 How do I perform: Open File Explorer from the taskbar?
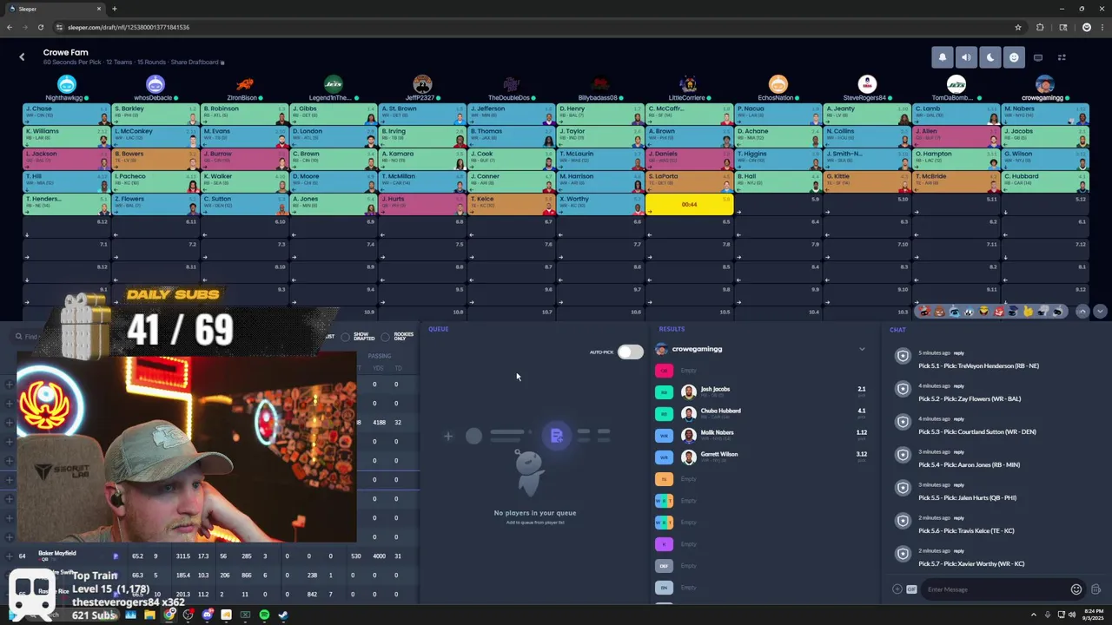149,615
